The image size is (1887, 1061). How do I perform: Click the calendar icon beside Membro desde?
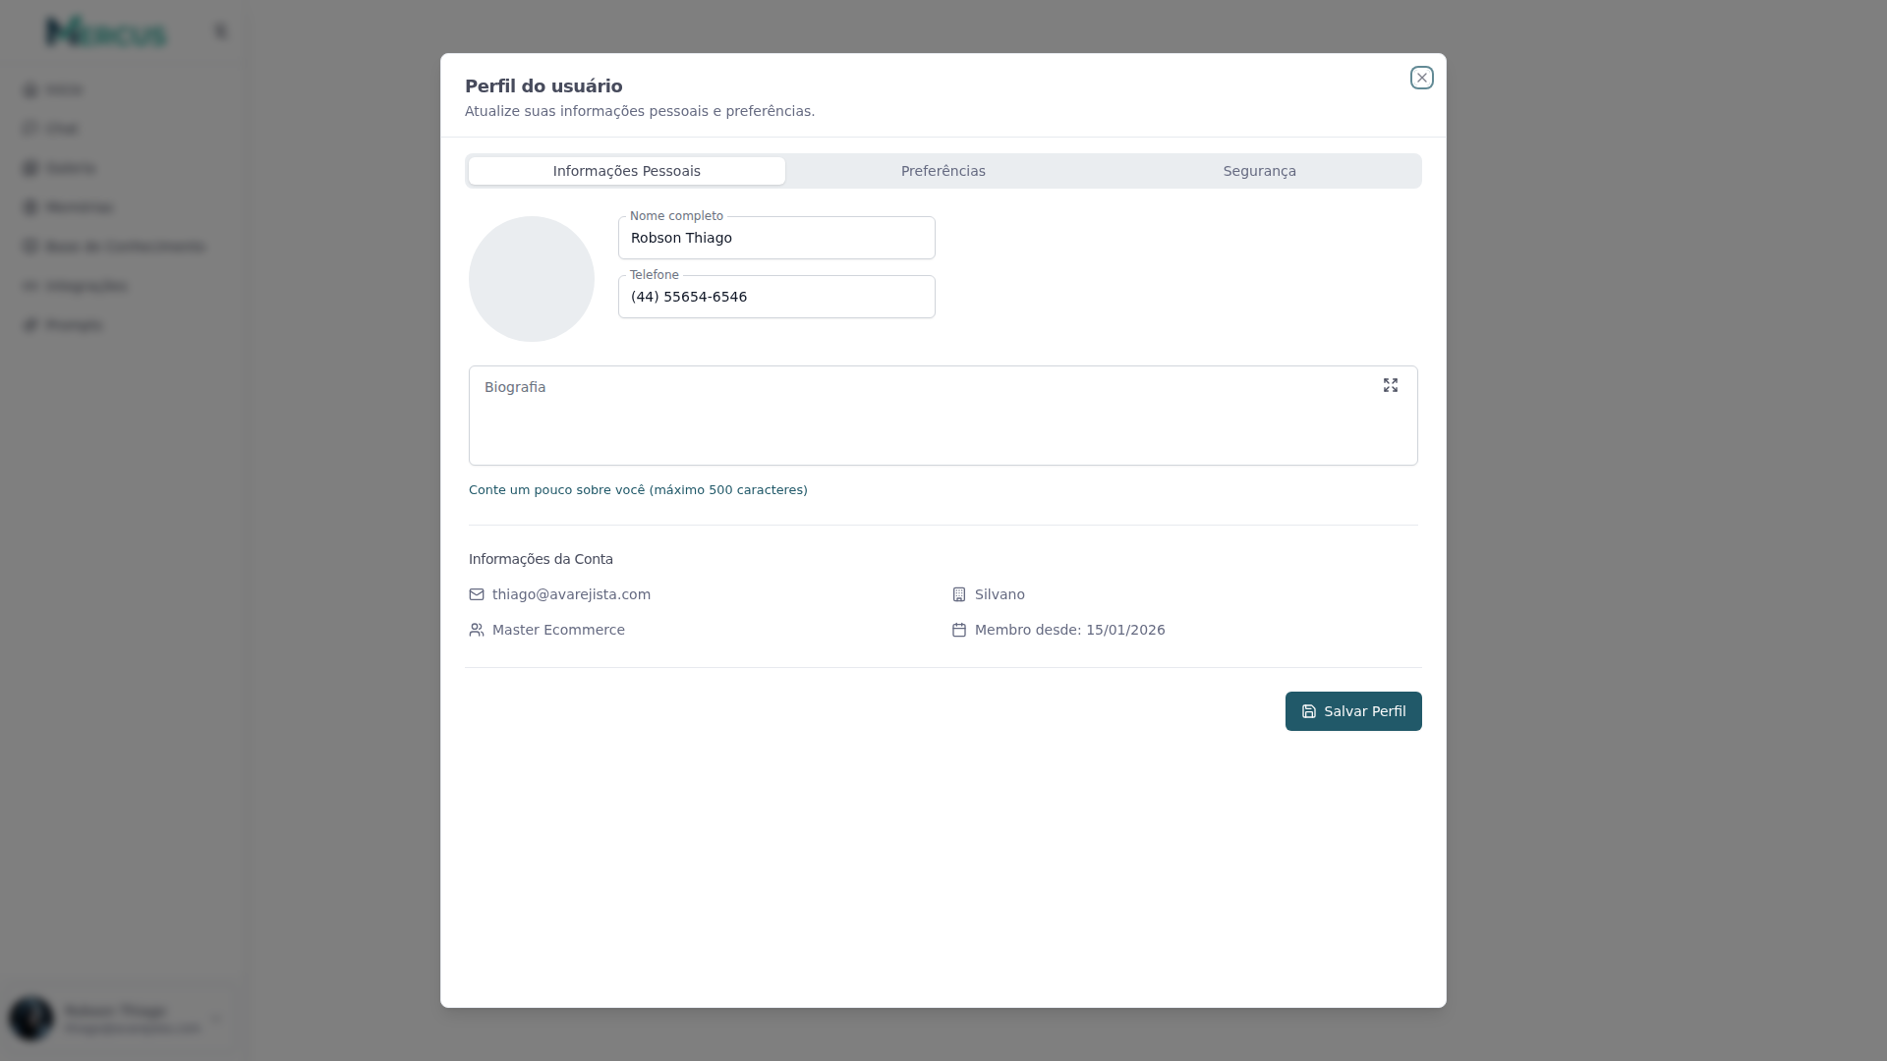point(959,630)
